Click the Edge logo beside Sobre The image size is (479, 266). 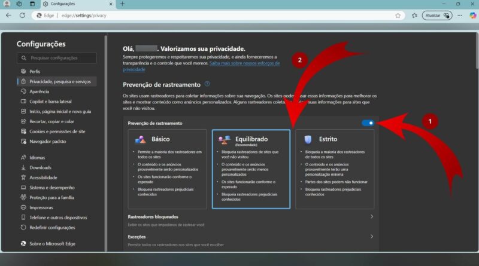(23, 243)
